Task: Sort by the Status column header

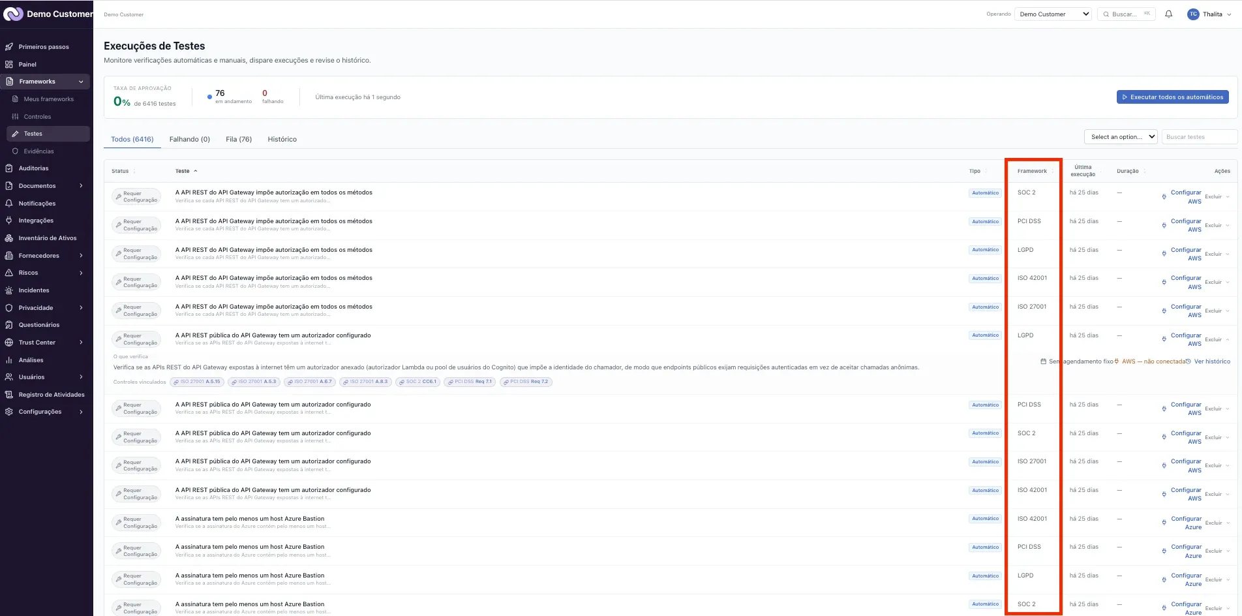Action: click(x=123, y=171)
